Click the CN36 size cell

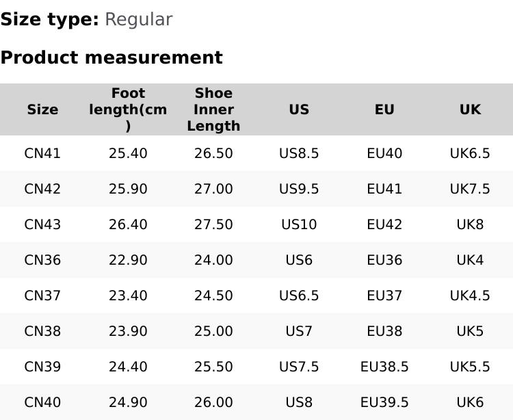(x=42, y=260)
